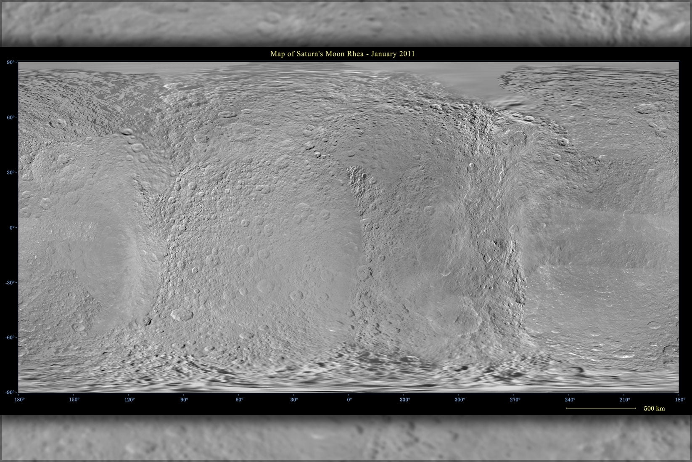Select the 500 km scale bar
The image size is (692, 462).
tap(601, 408)
